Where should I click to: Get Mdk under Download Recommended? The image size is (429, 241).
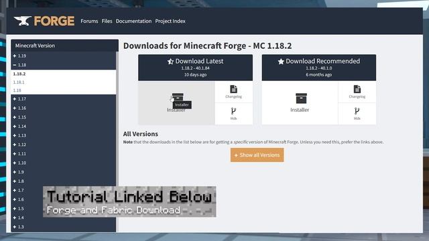[357, 114]
